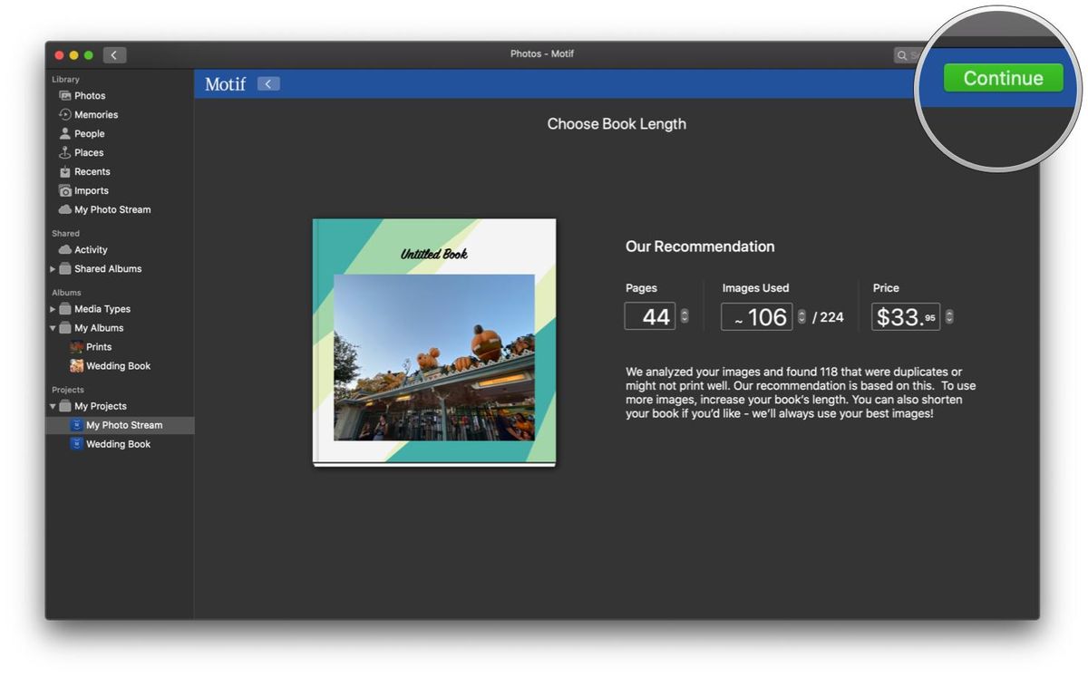
Task: Collapse the My Projects group
Action: 53,405
